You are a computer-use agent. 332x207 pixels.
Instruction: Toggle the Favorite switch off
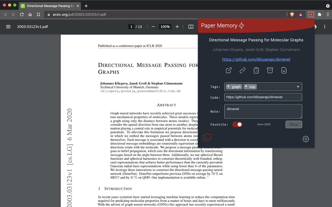(x=237, y=124)
